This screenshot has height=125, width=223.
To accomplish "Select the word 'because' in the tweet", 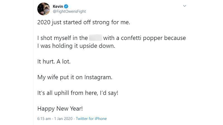I will pos(175,38).
